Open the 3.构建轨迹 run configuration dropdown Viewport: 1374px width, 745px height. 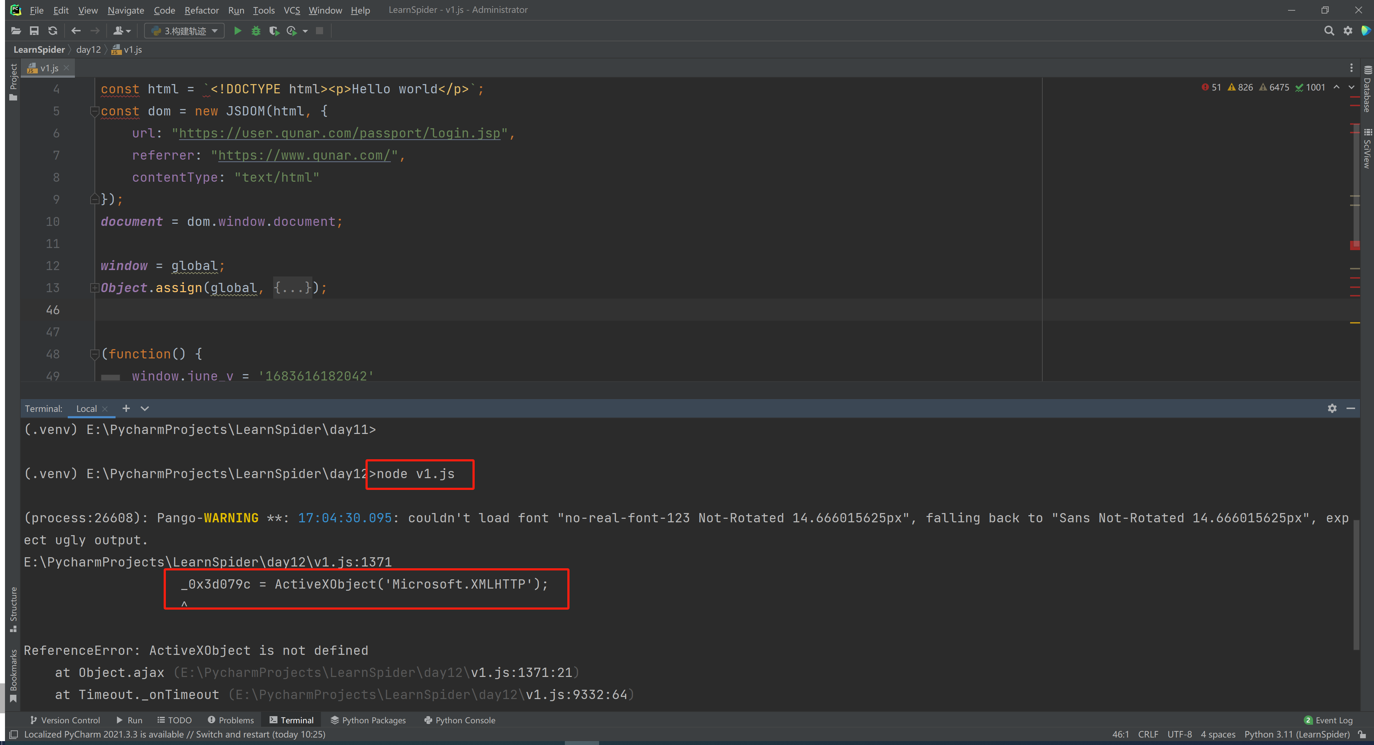tap(185, 31)
